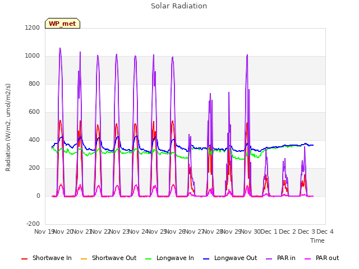Click the blue Longwave Out legend swatch

tap(206, 259)
